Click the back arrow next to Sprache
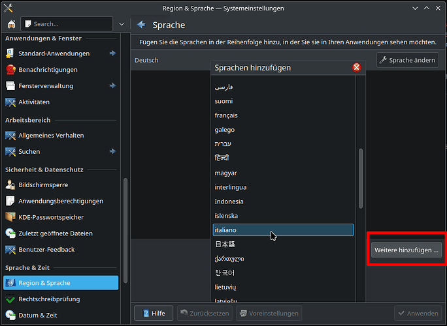This screenshot has width=447, height=326. 141,25
